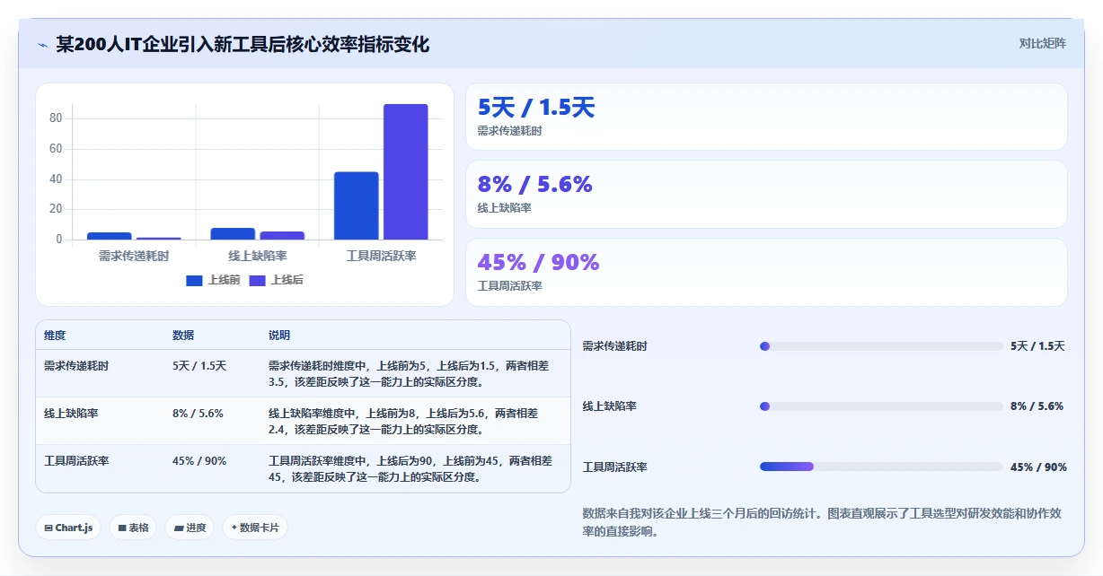
Task: Click the 数据卡片 tag chip
Action: click(255, 528)
